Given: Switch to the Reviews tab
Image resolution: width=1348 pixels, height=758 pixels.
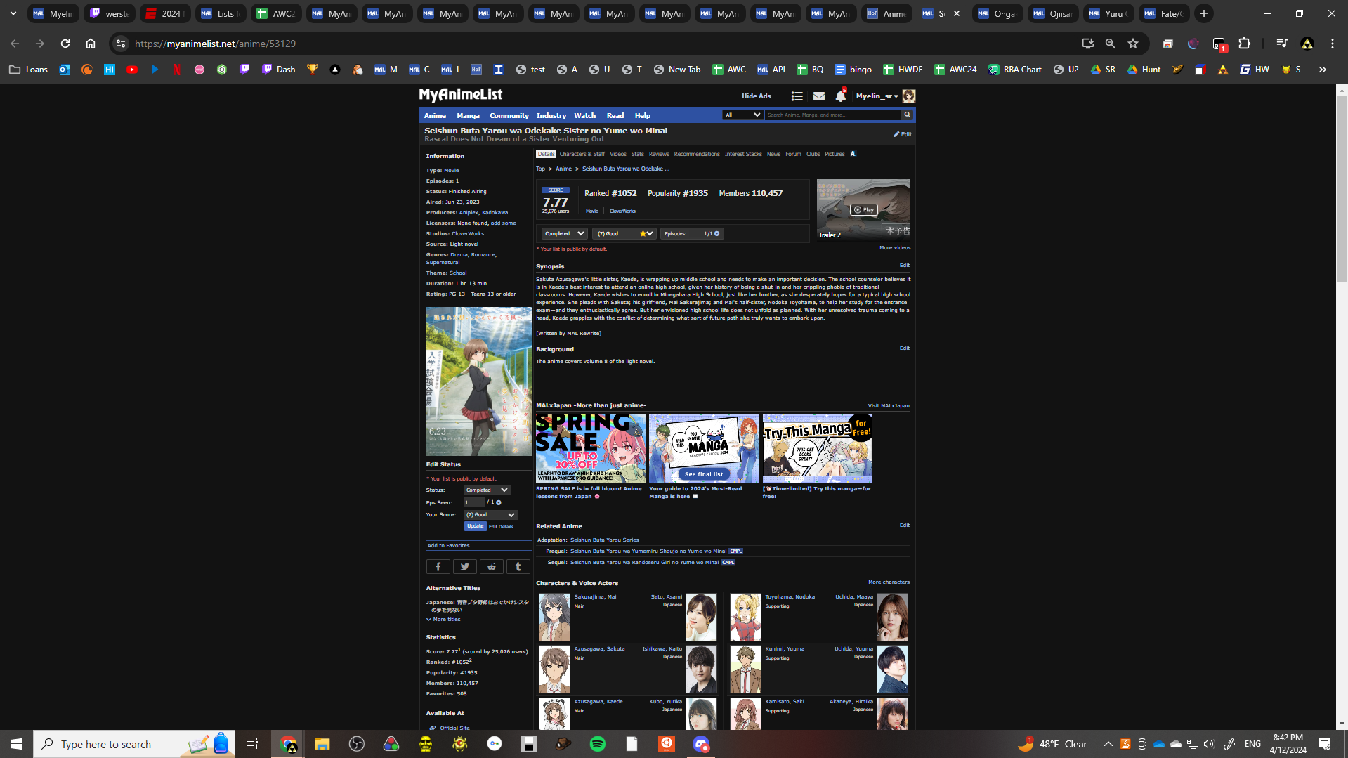Looking at the screenshot, I should pyautogui.click(x=658, y=154).
